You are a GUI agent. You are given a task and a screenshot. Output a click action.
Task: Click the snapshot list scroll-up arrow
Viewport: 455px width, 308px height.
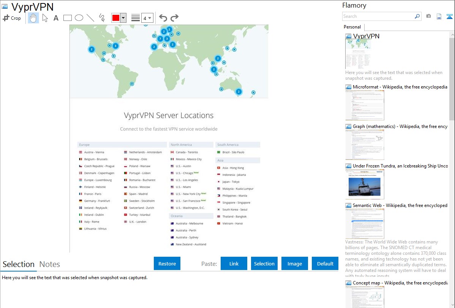tap(452, 35)
